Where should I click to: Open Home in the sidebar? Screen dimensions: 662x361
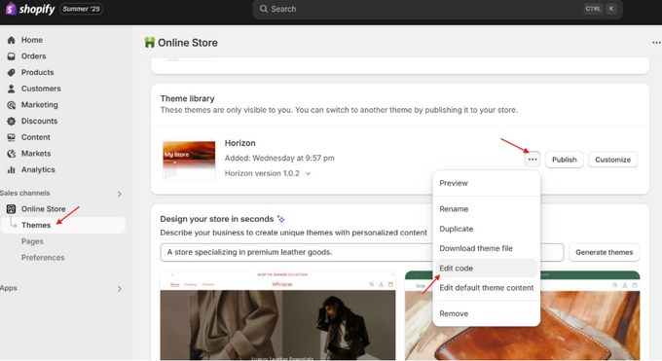pyautogui.click(x=32, y=40)
